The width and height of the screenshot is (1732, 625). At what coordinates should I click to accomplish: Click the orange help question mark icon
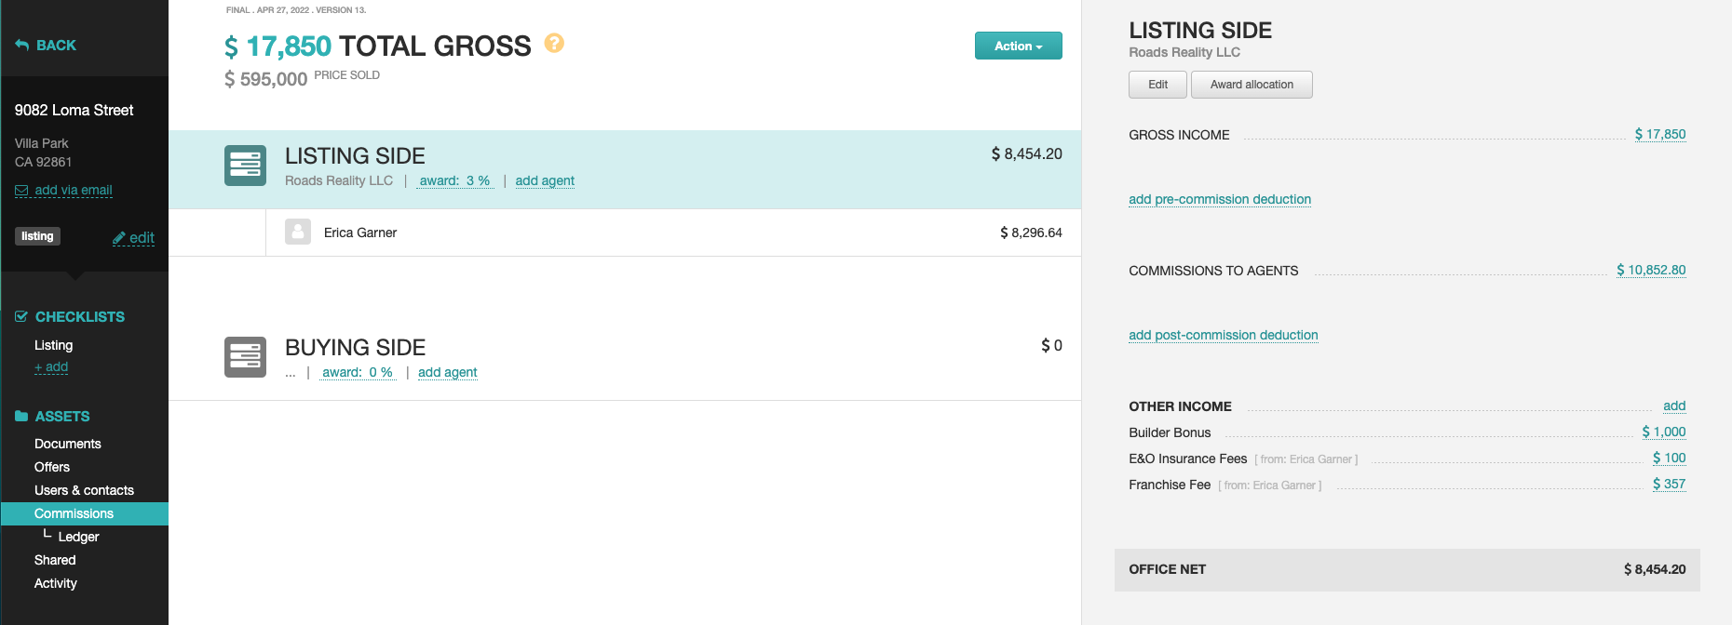pyautogui.click(x=554, y=43)
